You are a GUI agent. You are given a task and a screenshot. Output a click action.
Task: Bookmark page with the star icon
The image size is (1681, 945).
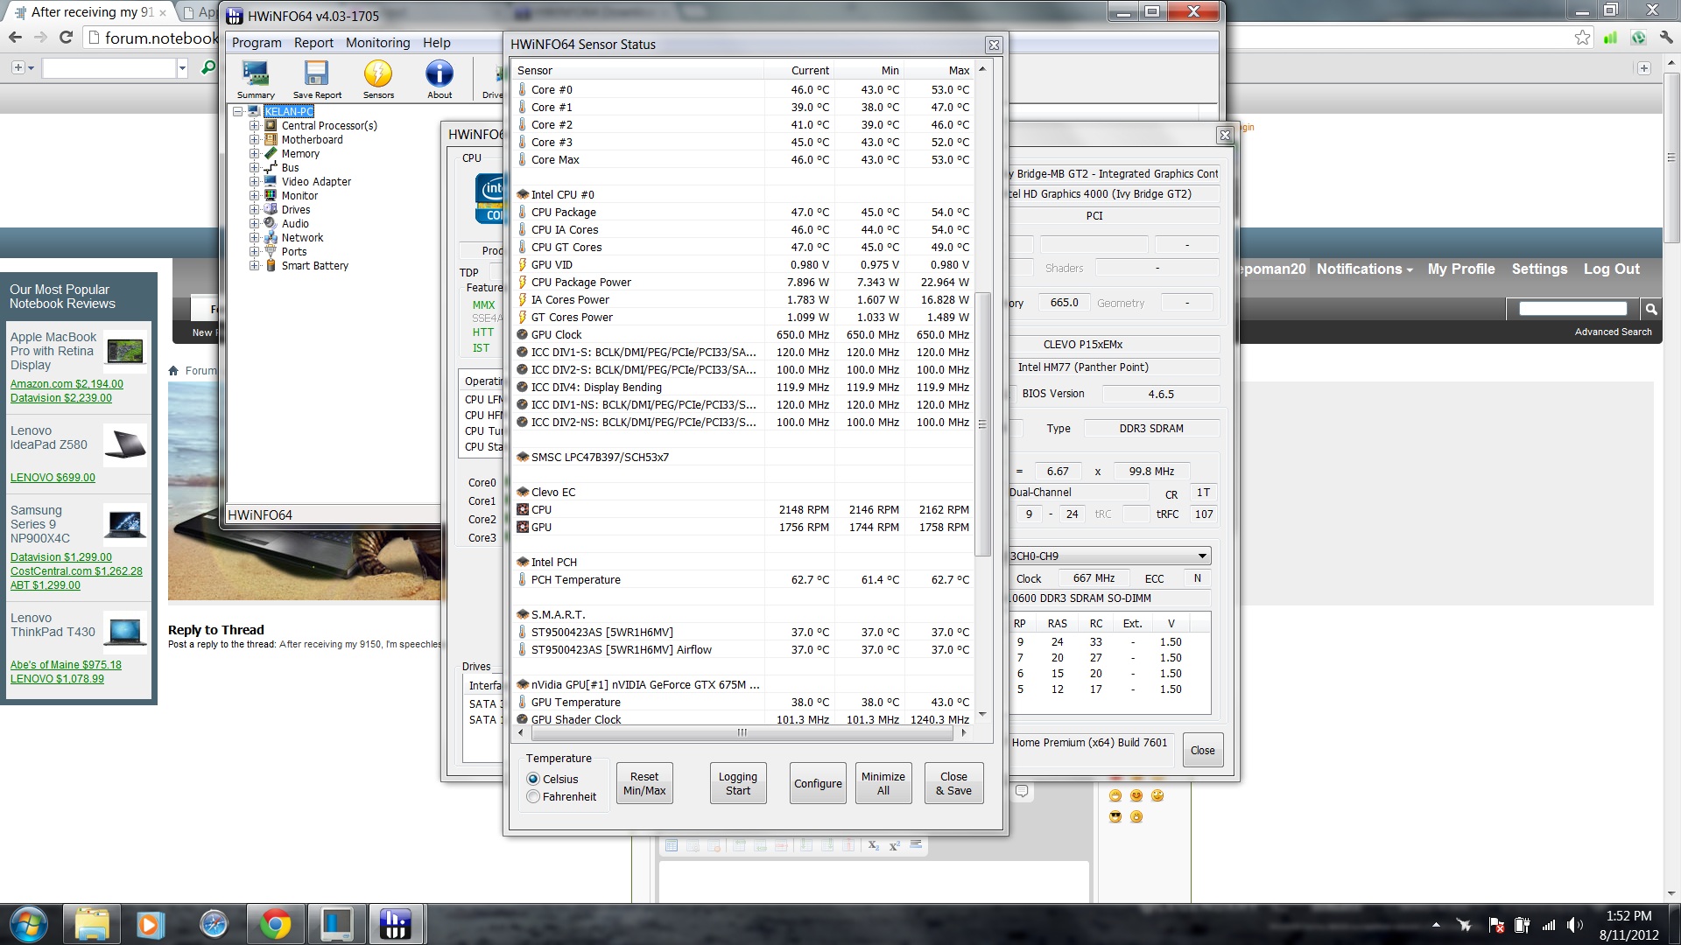tap(1581, 38)
